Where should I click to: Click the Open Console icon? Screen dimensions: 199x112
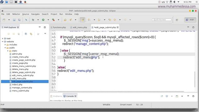click(x=177, y=96)
